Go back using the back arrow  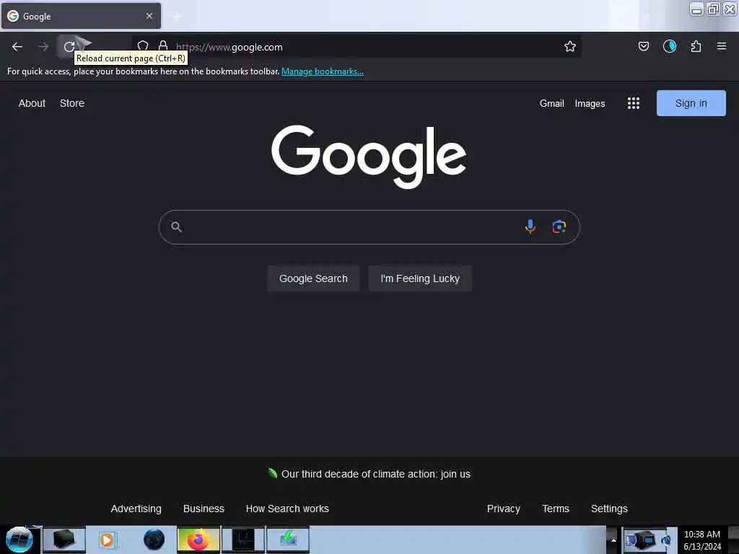pos(17,47)
